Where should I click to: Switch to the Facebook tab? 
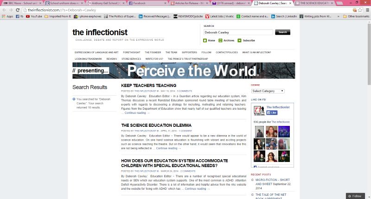[x=148, y=3]
